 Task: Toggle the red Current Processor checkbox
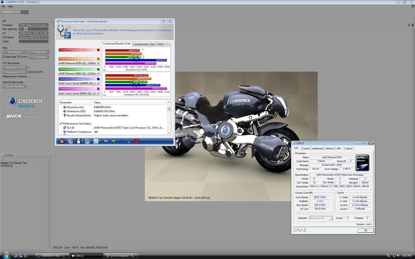[x=98, y=50]
